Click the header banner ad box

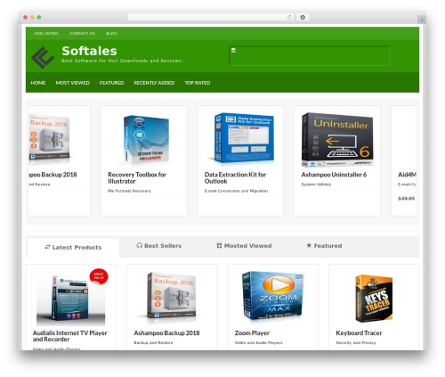310,56
